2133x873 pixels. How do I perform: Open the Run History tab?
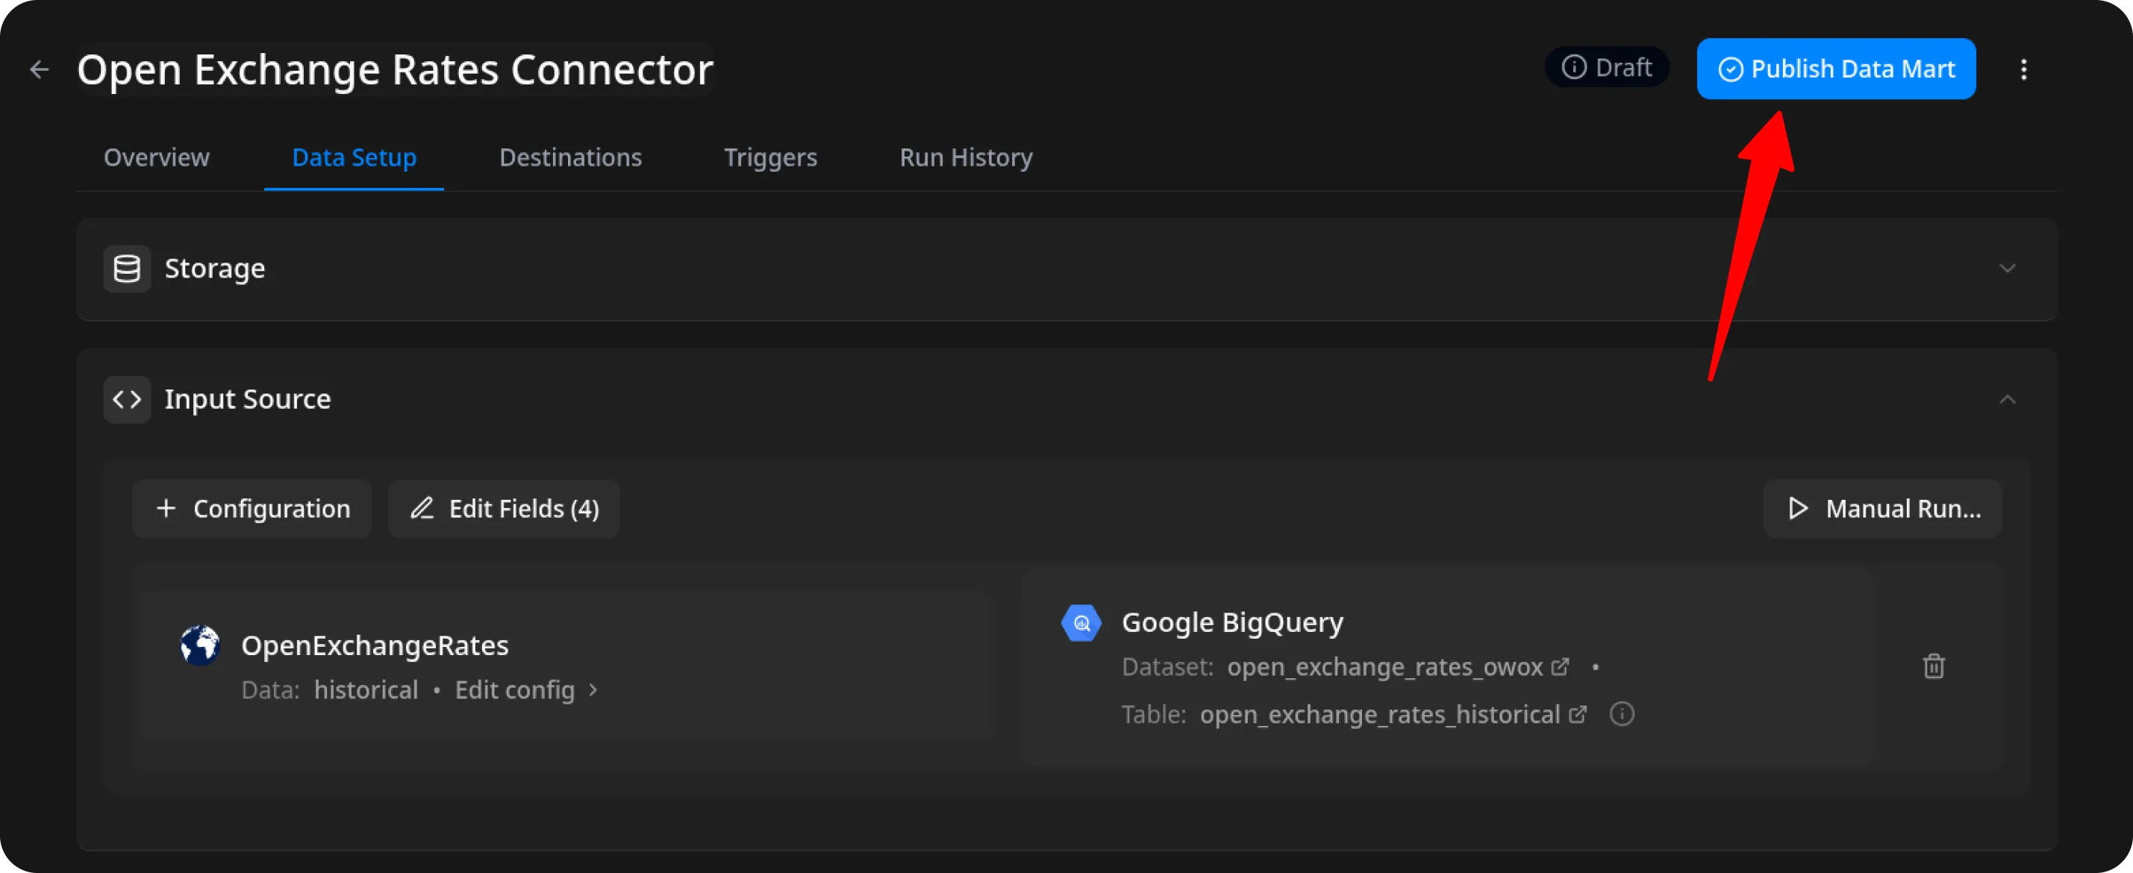tap(966, 157)
